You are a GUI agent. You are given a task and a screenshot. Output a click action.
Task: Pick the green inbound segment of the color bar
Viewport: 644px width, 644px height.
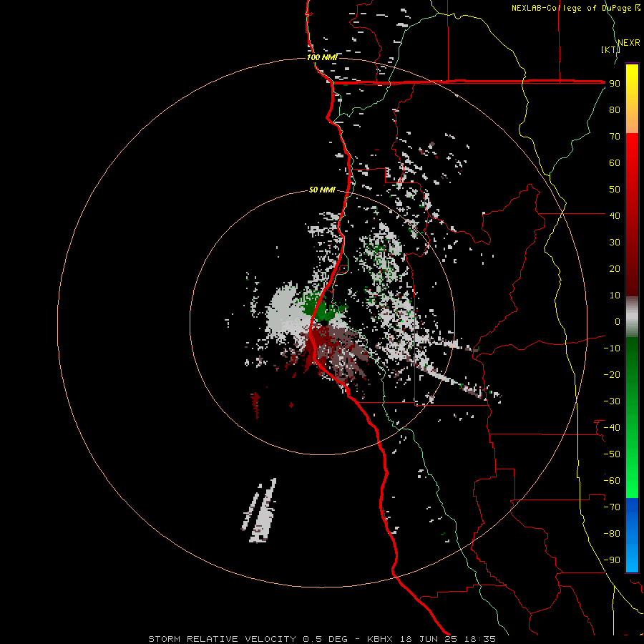tap(632, 417)
